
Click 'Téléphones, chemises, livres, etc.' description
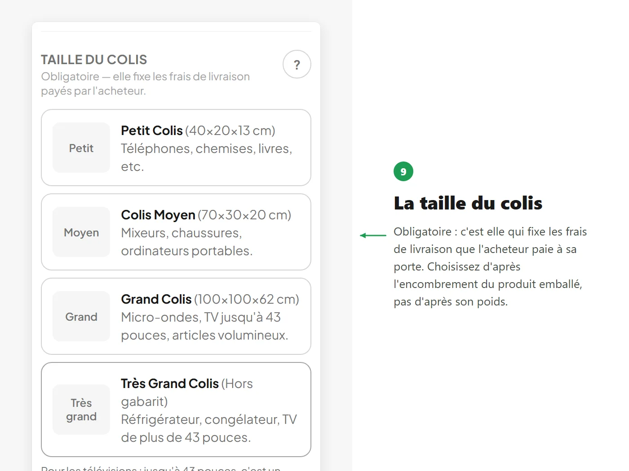click(207, 157)
